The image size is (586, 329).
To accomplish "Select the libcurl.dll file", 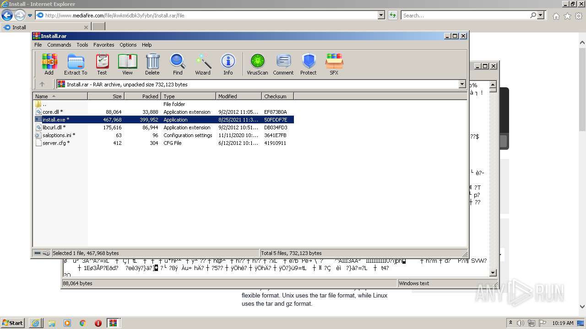I will [54, 127].
